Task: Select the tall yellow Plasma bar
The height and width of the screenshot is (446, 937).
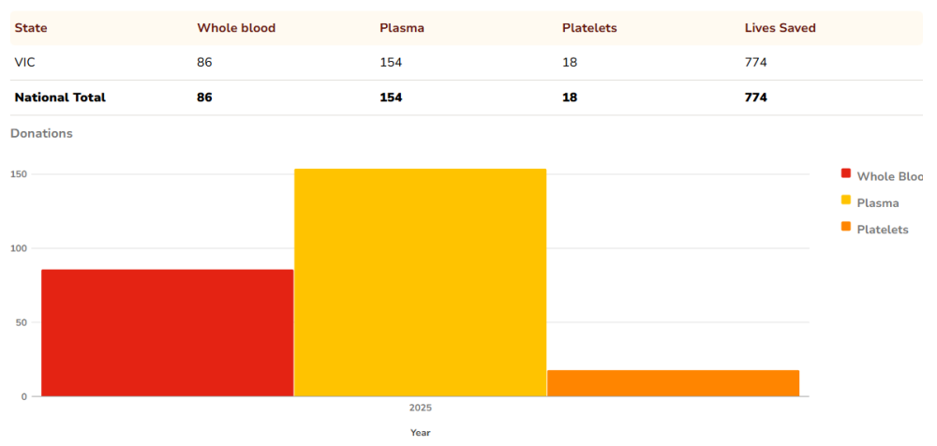Action: (420, 282)
